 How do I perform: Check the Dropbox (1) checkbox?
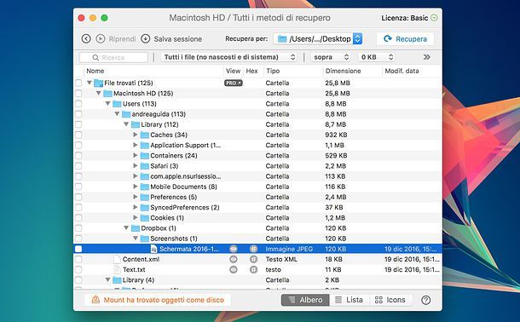(x=78, y=228)
